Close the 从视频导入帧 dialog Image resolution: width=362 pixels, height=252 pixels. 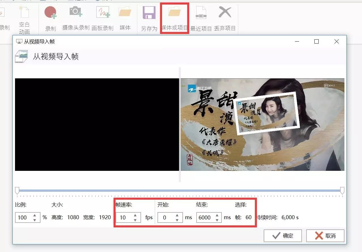337,42
